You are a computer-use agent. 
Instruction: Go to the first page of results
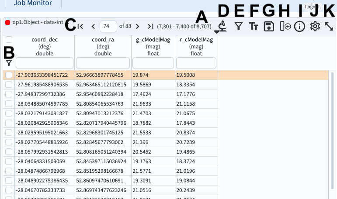(x=80, y=27)
